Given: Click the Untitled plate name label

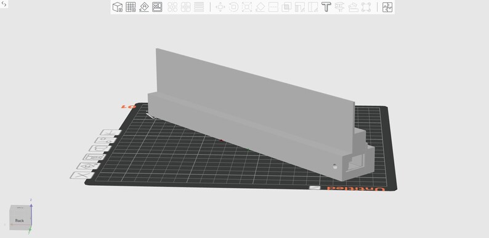Looking at the screenshot, I should (x=355, y=189).
